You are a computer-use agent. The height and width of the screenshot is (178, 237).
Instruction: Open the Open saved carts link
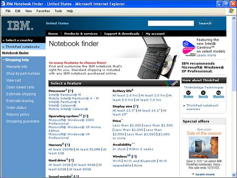pos(20,87)
